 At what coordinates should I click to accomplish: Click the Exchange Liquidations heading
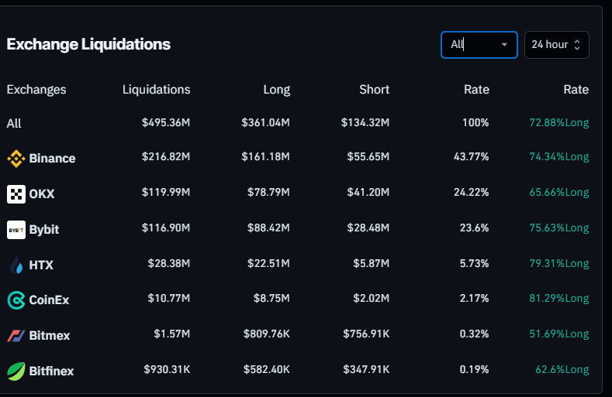88,44
